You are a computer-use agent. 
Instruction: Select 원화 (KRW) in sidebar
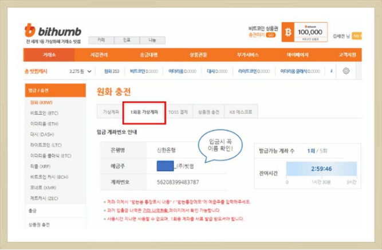pos(41,103)
